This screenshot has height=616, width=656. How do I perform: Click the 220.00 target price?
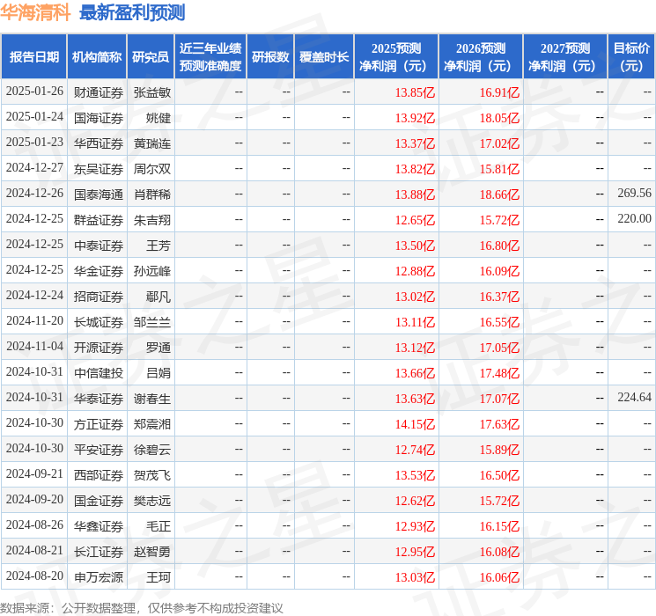point(635,219)
